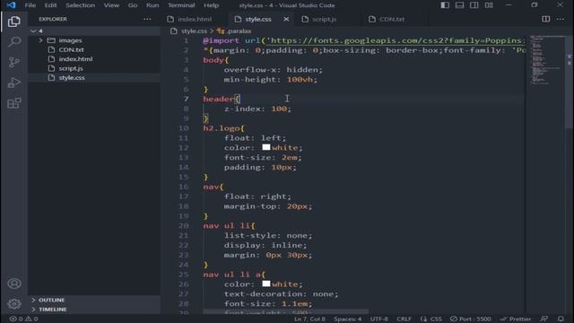Click line number 10 in gutter
The height and width of the screenshot is (323, 574).
click(184, 128)
